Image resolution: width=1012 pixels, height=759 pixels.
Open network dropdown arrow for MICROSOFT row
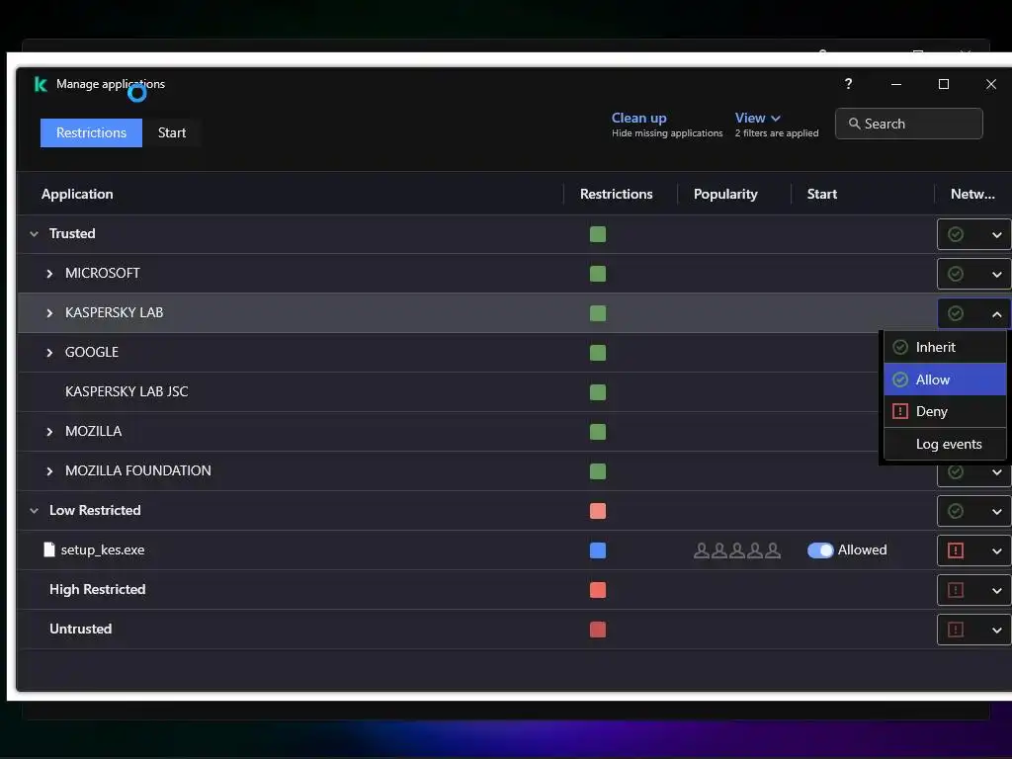click(x=996, y=275)
